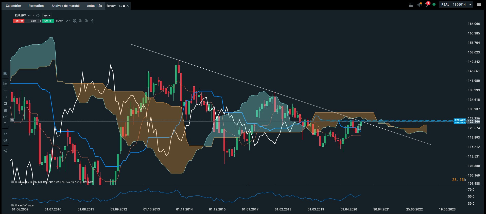Expand the REAL 1366014 account dropdown
Image resolution: width=486 pixels, height=214 pixels.
456,5
